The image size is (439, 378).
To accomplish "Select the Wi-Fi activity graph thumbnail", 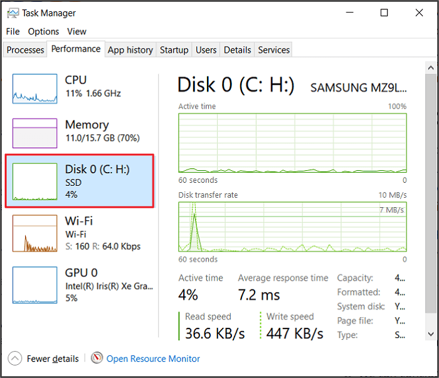I will click(34, 233).
